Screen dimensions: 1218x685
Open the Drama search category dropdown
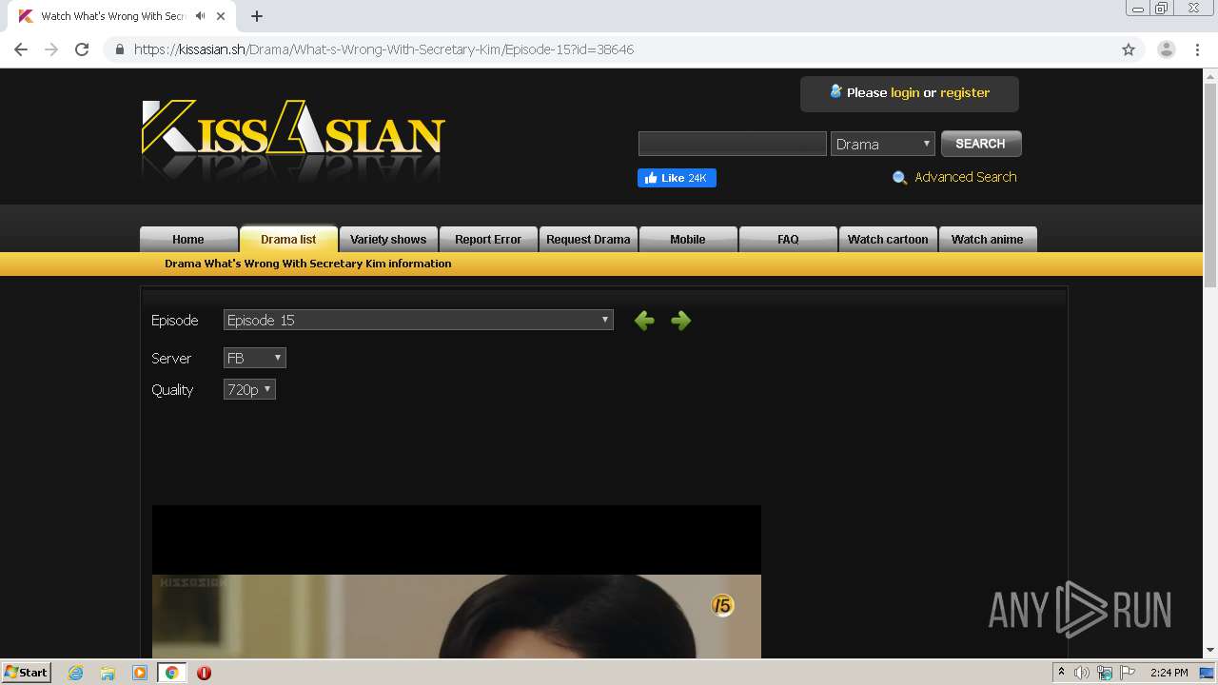pyautogui.click(x=883, y=144)
